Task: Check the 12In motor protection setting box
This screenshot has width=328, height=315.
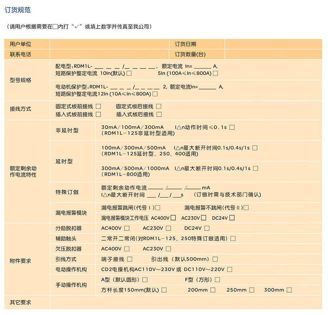Action: coord(155,94)
